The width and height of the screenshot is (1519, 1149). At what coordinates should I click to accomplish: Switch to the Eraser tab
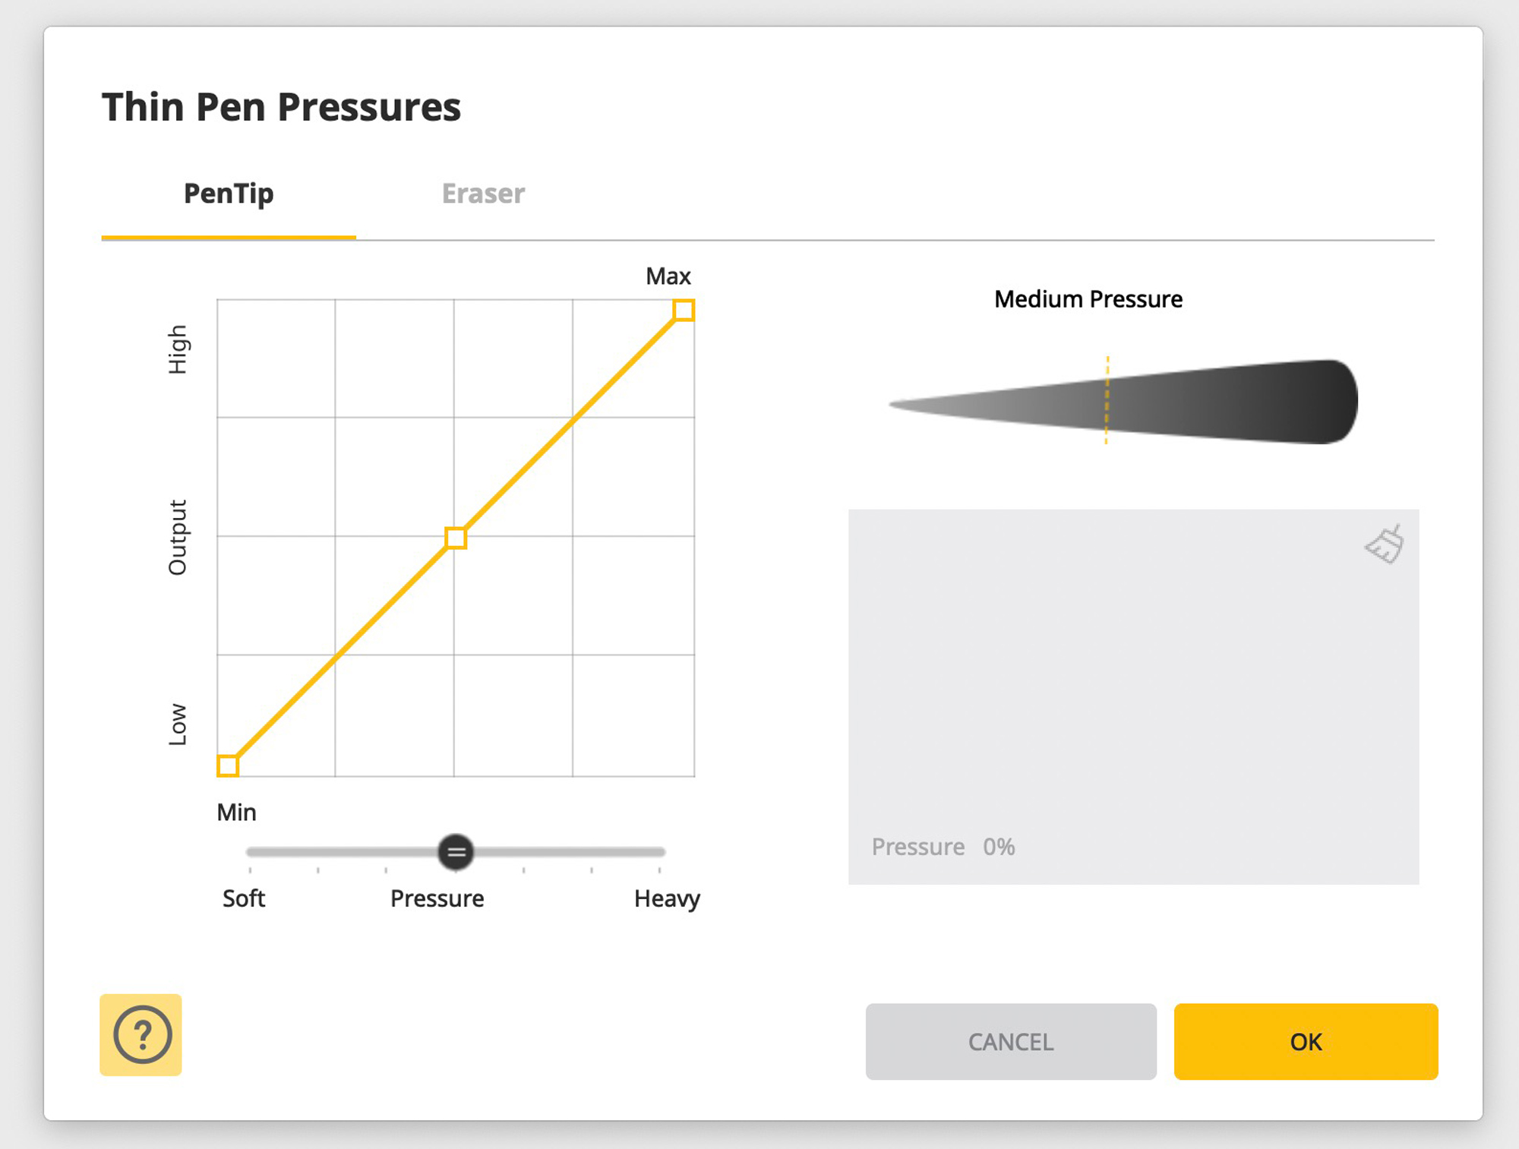pos(483,194)
